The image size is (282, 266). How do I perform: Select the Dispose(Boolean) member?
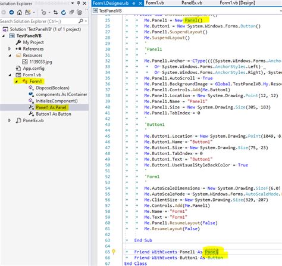tap(52, 88)
